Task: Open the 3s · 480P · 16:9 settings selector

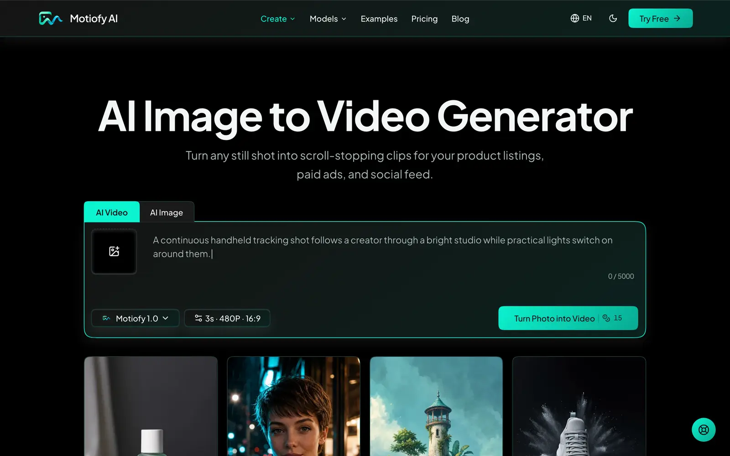Action: tap(227, 318)
